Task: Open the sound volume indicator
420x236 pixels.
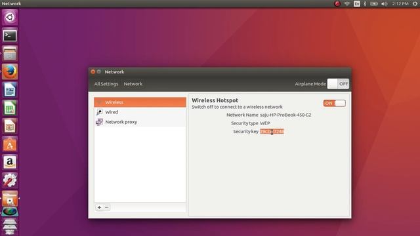Action: pos(384,4)
